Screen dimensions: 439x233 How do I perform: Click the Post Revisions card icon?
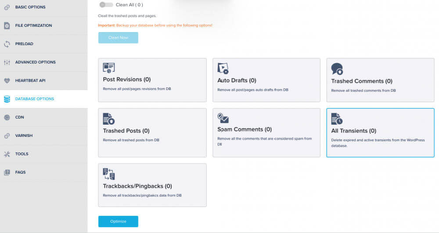point(108,68)
